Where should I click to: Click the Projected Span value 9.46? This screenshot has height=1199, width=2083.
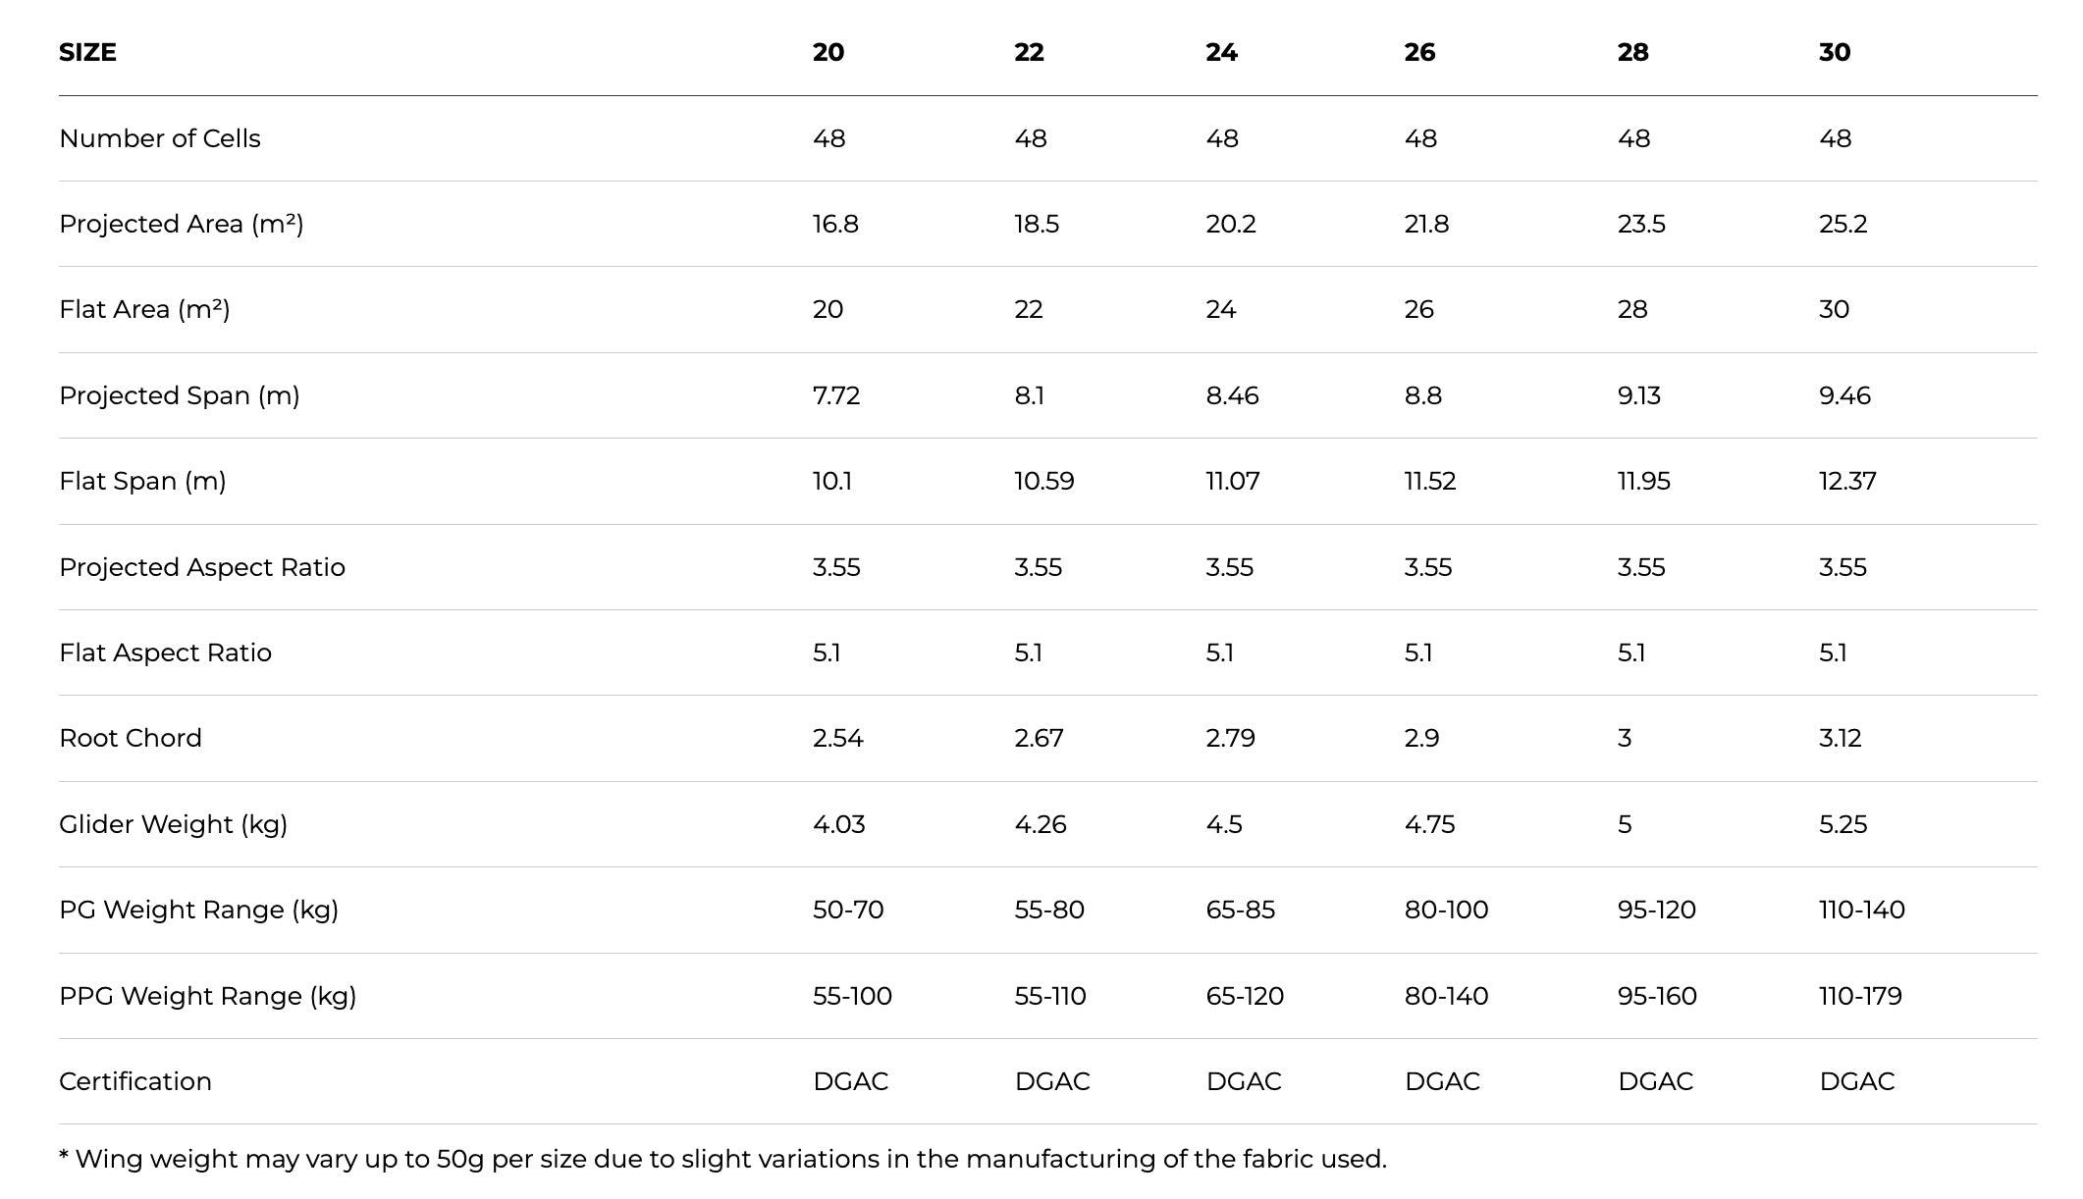(1844, 395)
